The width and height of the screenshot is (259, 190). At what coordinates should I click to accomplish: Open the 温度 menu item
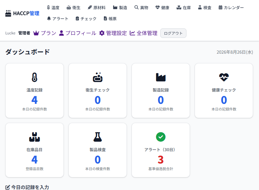[x=53, y=8]
